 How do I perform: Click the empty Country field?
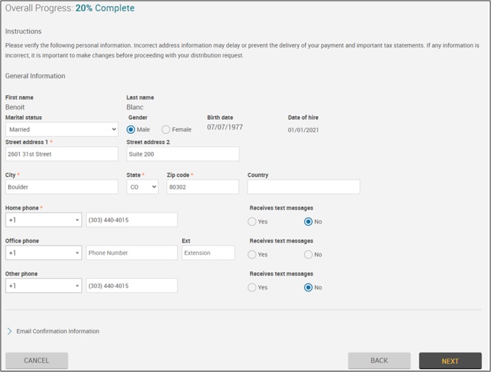coord(303,187)
